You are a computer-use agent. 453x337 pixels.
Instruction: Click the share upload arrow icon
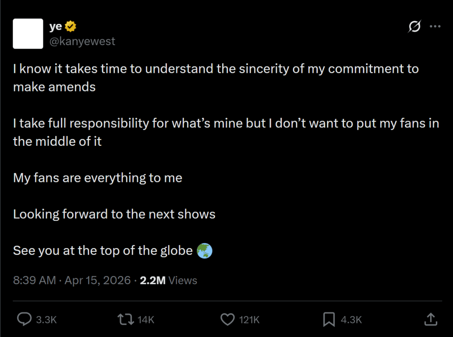pos(430,319)
